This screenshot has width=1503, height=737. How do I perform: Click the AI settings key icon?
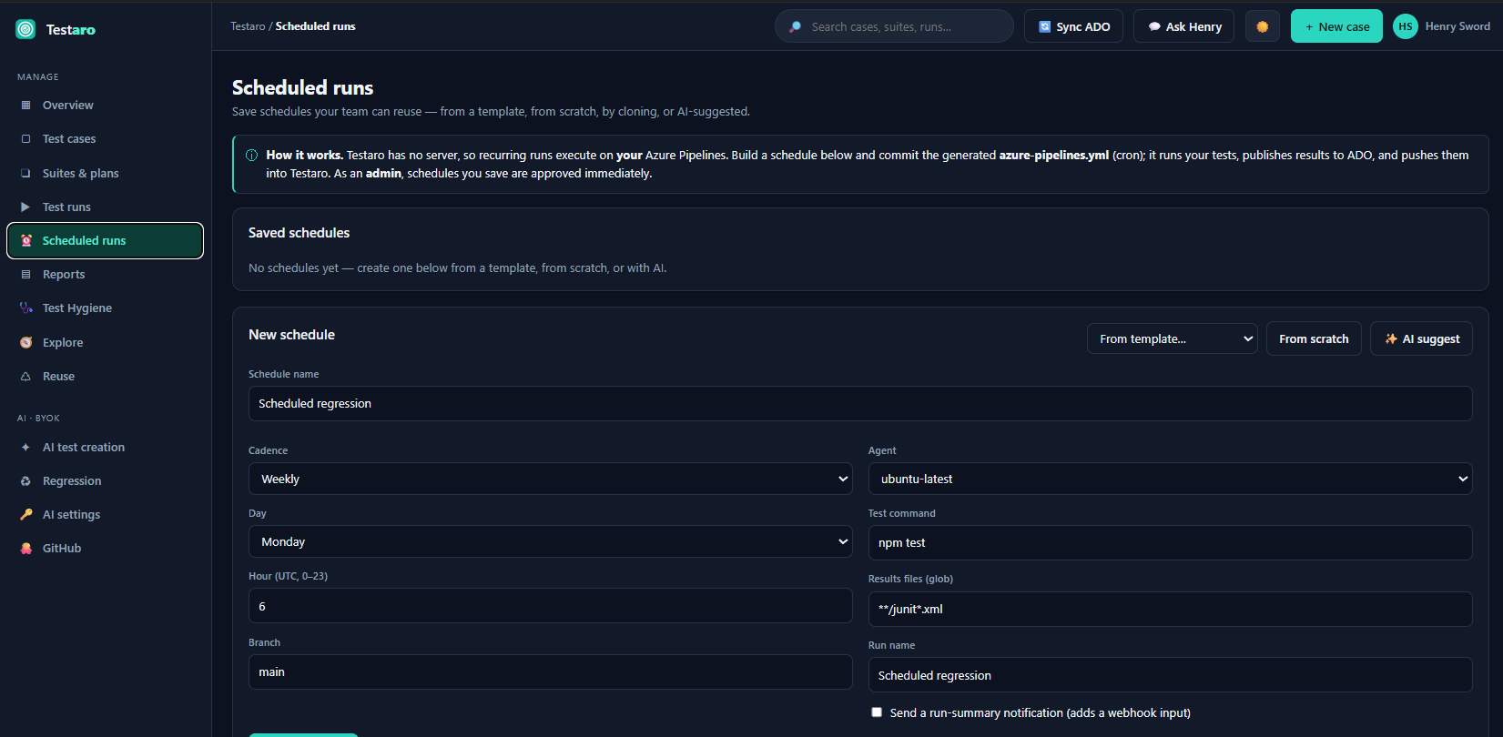coord(25,515)
